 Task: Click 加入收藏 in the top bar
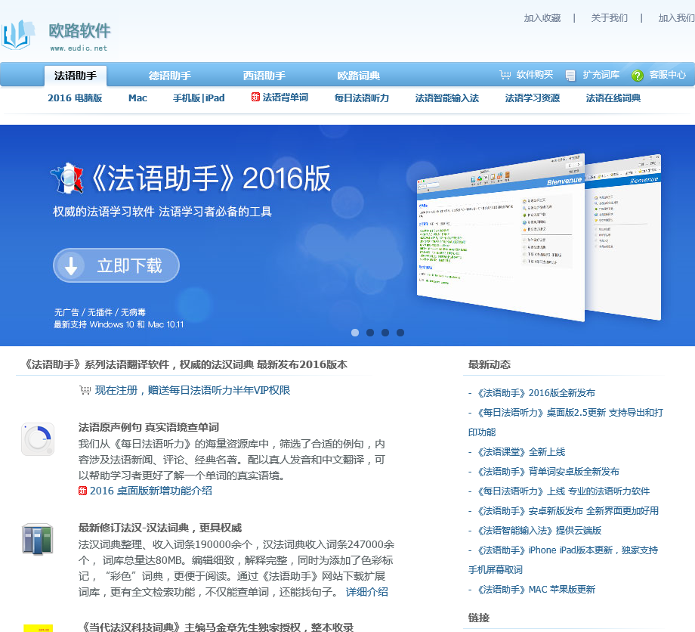point(542,18)
